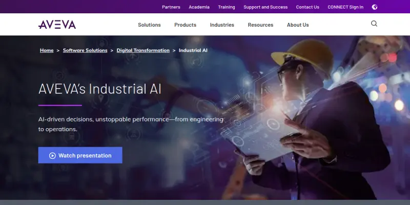Open the Contact Us page
This screenshot has width=410, height=205.
click(307, 7)
